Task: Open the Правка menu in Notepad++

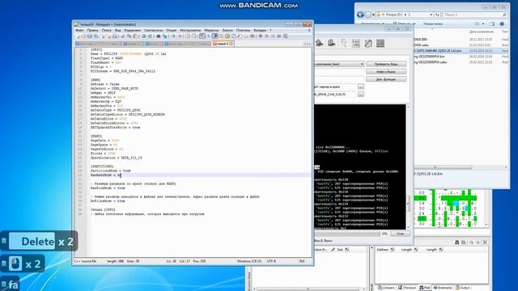Action: click(x=92, y=30)
